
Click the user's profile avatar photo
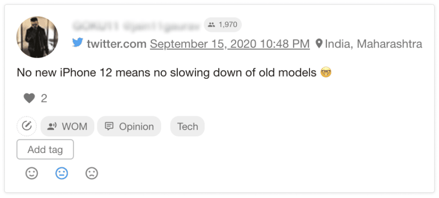[38, 37]
